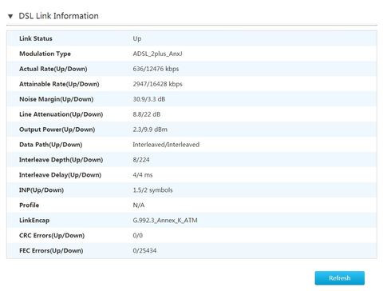
Task: Select the 636/12476 kbps value
Action: (156, 69)
